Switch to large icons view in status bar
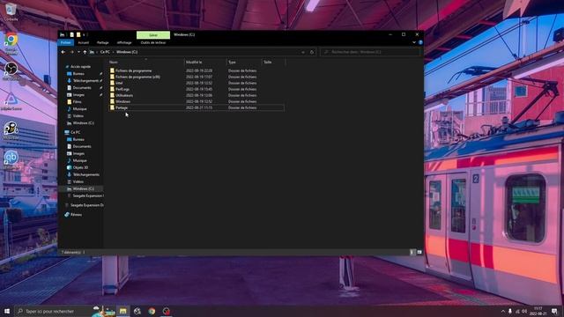 pos(419,253)
